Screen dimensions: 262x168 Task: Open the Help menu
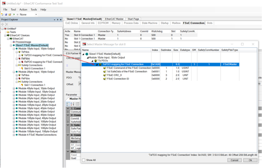[x=43, y=9]
